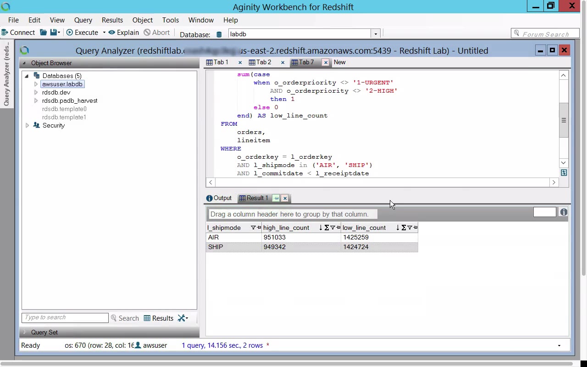Click the Type to search field
This screenshot has height=367, width=587.
pos(65,317)
